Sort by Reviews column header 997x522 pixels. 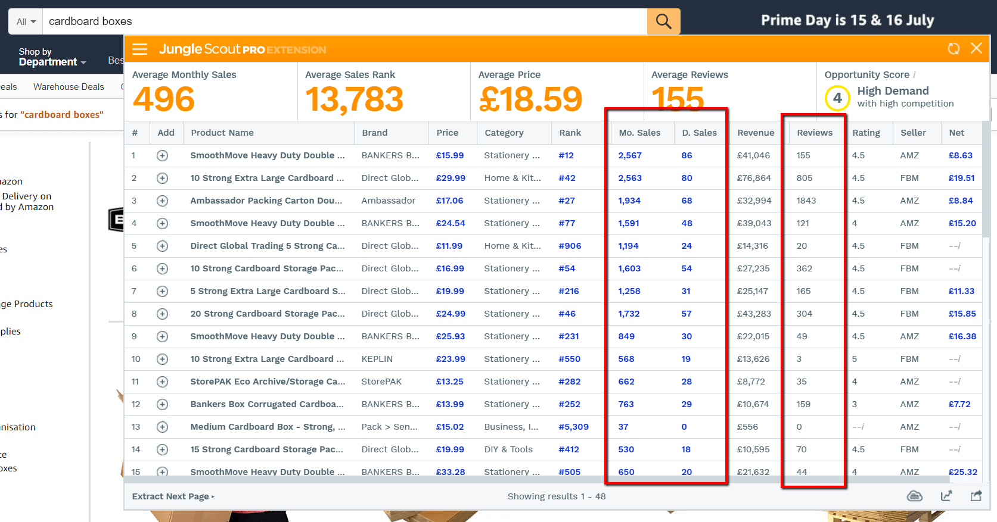tap(815, 133)
